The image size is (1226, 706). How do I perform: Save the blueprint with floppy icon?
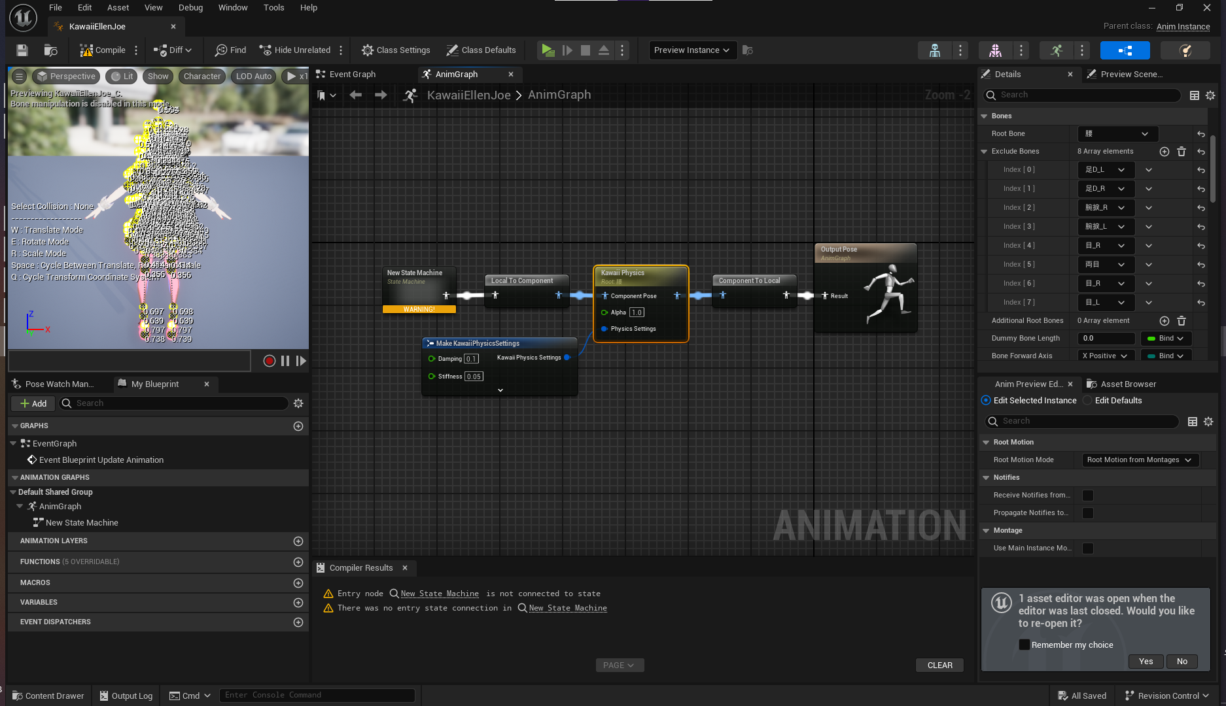[22, 50]
